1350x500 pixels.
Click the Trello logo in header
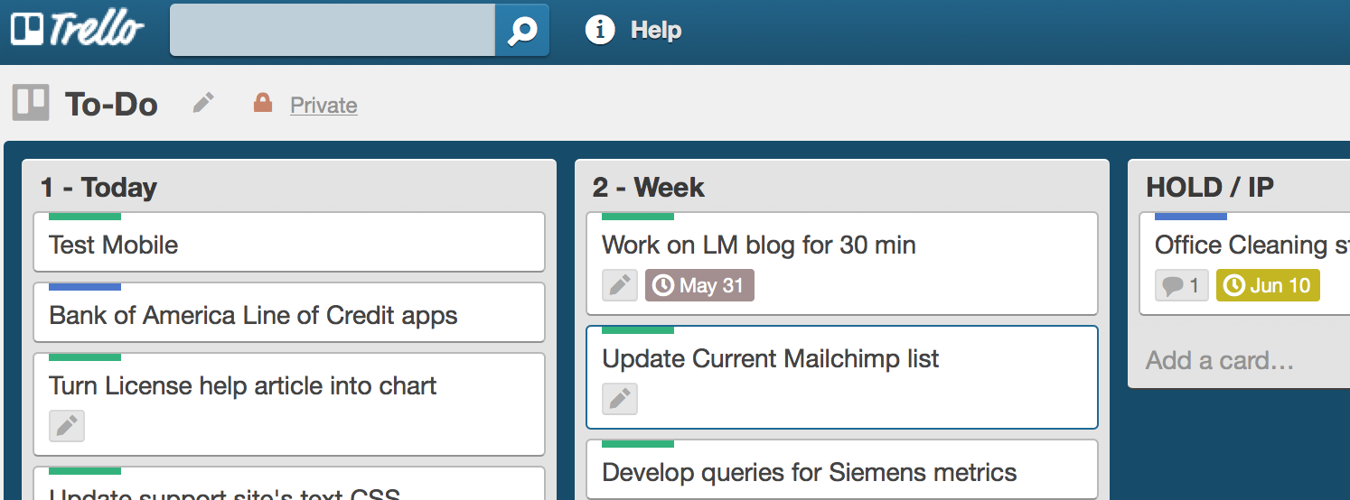point(77,30)
